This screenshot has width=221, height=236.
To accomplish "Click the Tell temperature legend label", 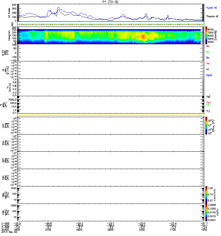I will click(208, 97).
